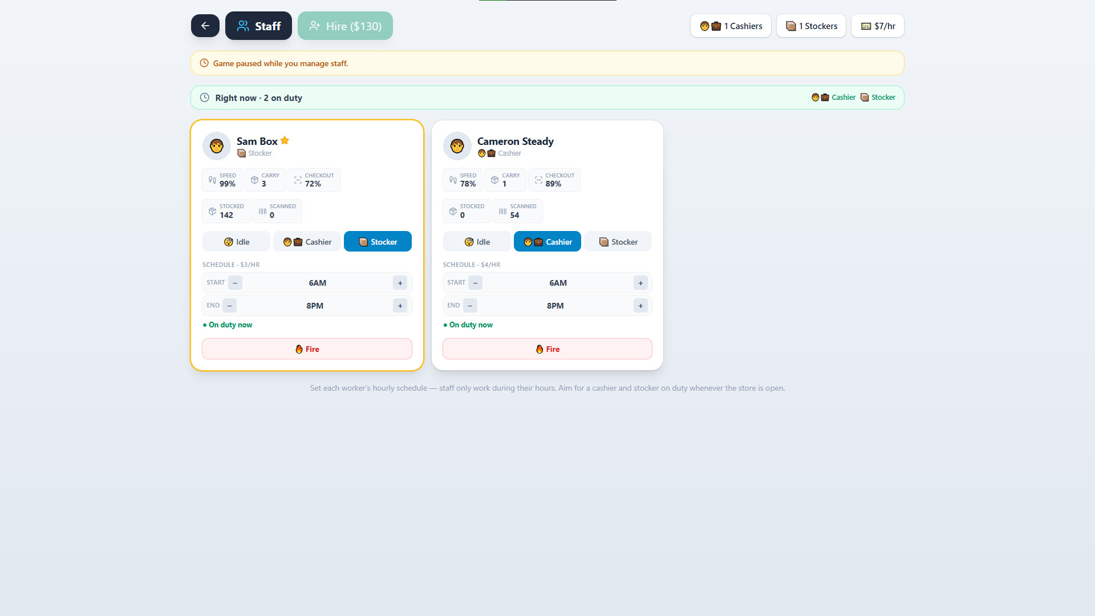Screen dimensions: 1095x616
Task: Click Cameron's Speed 78% stat
Action: [463, 180]
